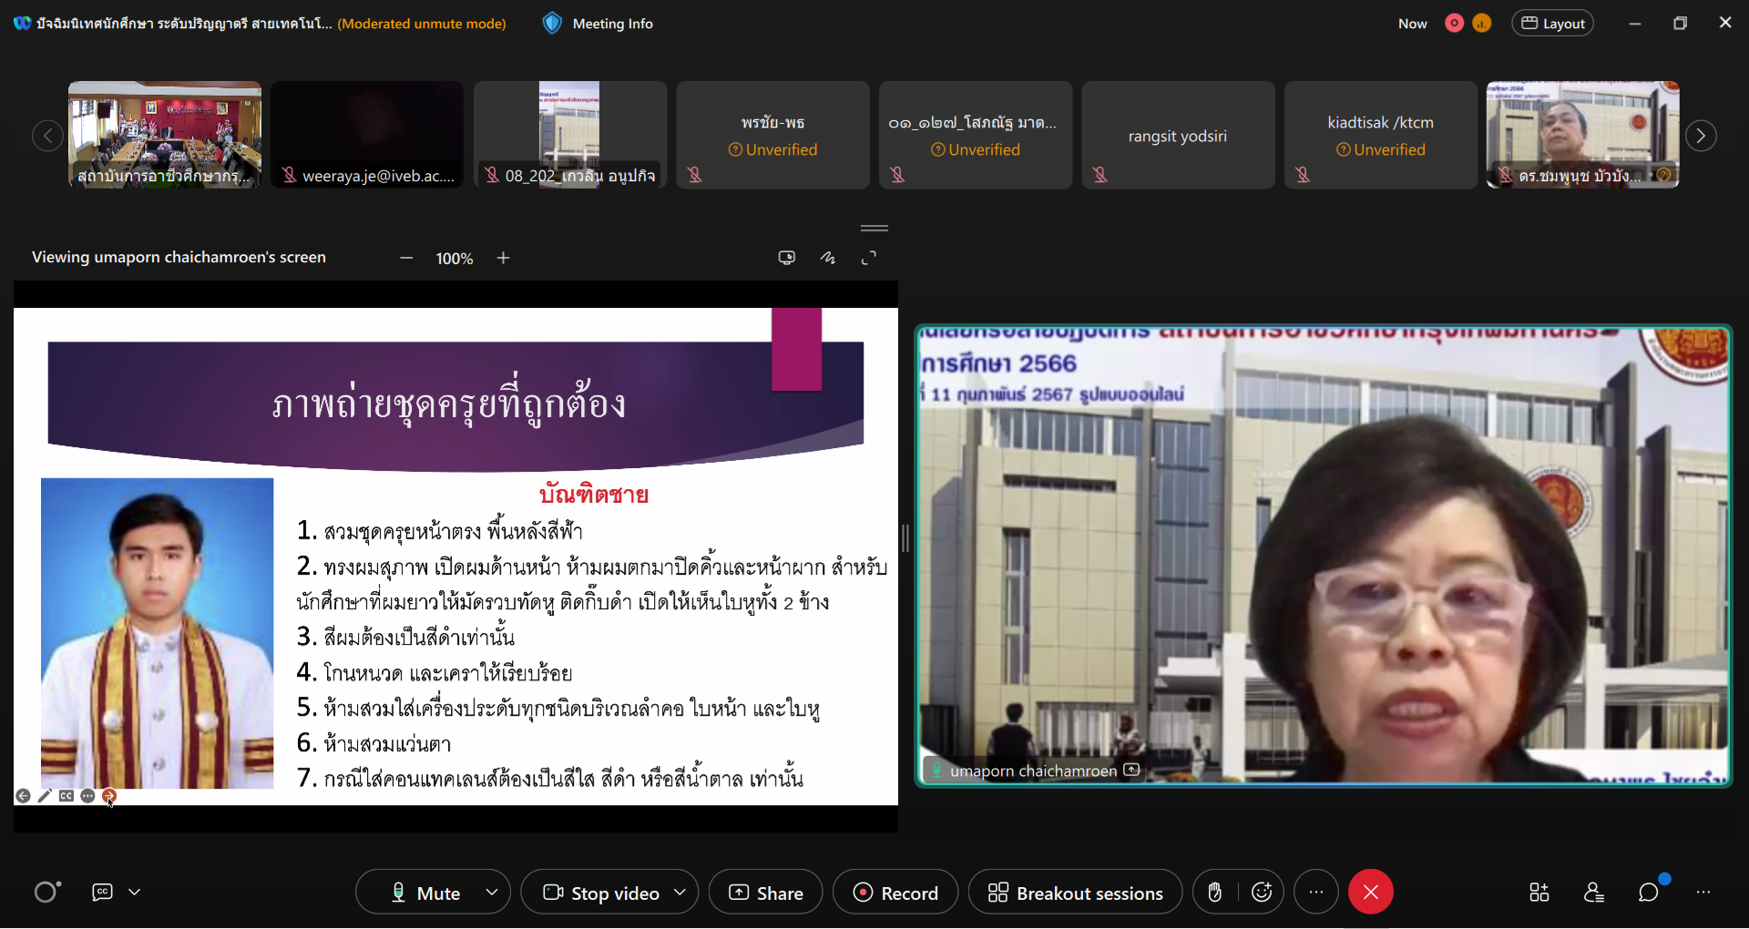Viewport: 1749px width, 929px height.
Task: Open caption options chevron
Action: pyautogui.click(x=135, y=893)
